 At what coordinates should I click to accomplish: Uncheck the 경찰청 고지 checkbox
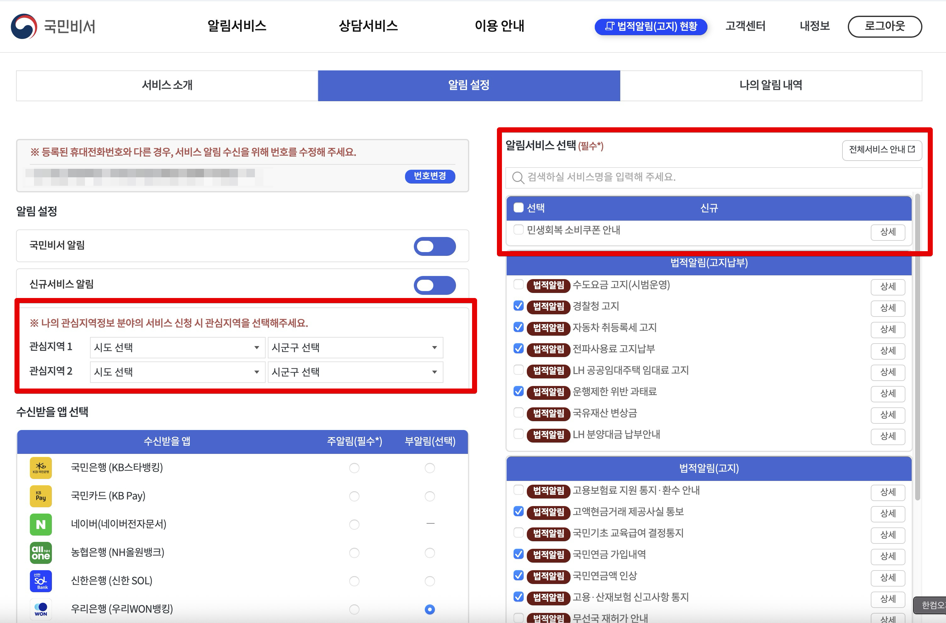[x=518, y=306]
